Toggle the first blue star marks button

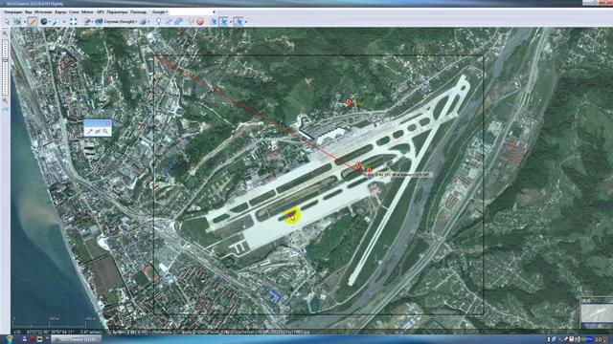[x=214, y=22]
